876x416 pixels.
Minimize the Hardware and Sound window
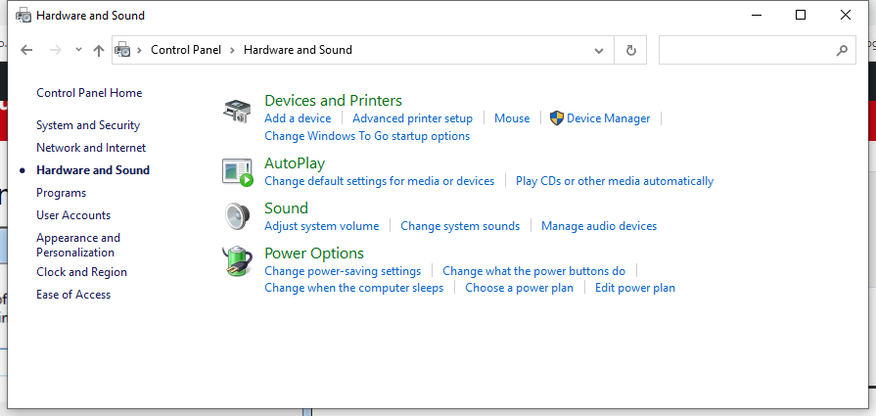point(756,15)
